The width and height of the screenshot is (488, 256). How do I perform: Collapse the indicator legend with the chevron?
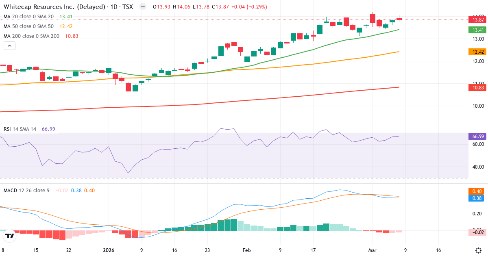click(x=9, y=46)
